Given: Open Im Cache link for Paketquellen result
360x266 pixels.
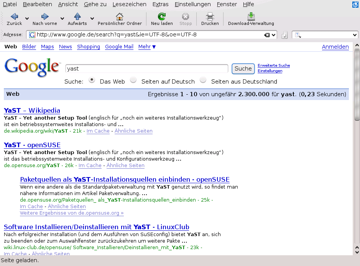Looking at the screenshot, I should [31, 206].
